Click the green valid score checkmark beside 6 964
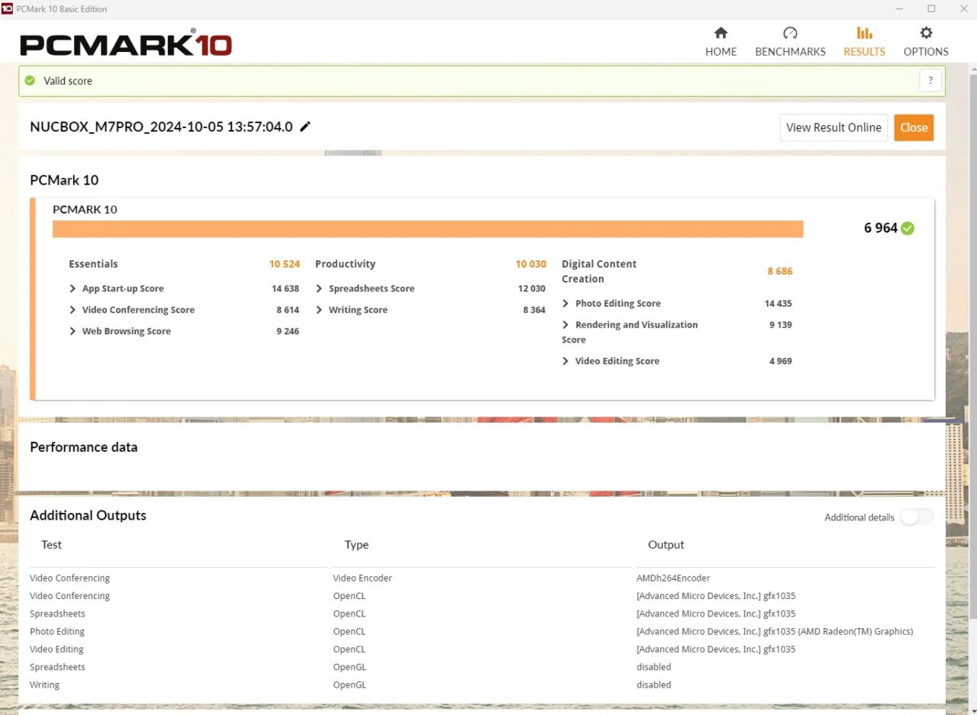 908,228
